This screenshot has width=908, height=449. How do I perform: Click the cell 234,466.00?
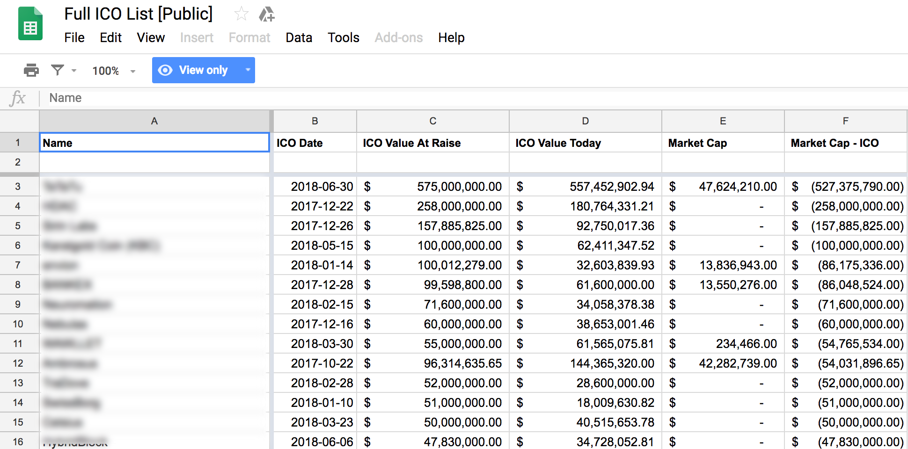723,344
